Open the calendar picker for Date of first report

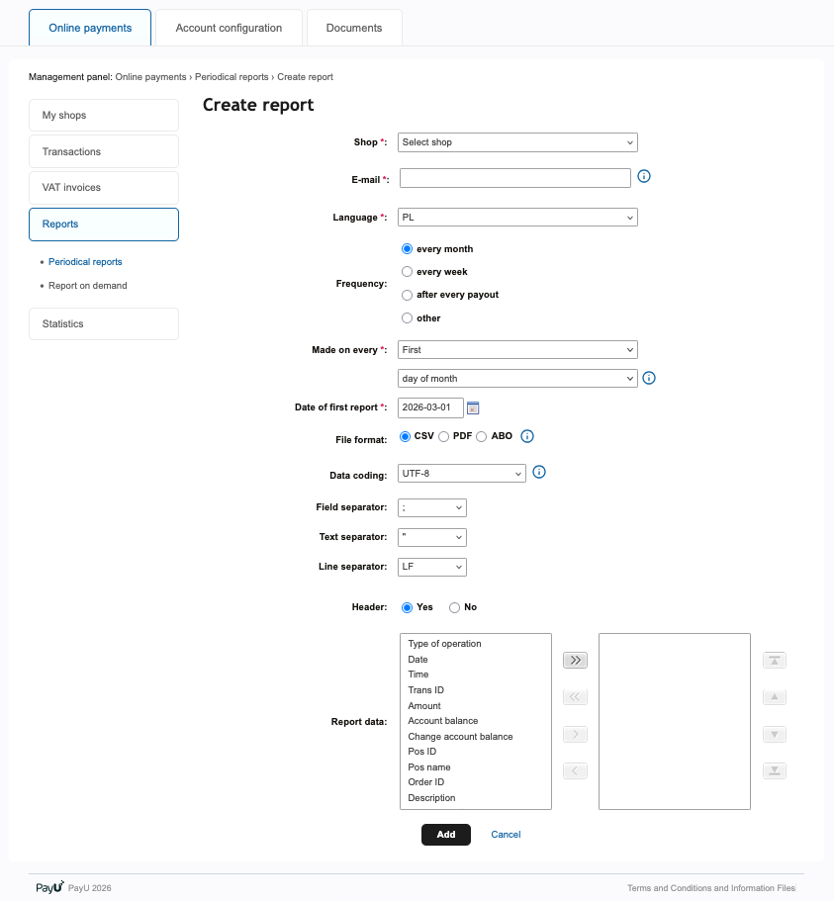pos(473,406)
